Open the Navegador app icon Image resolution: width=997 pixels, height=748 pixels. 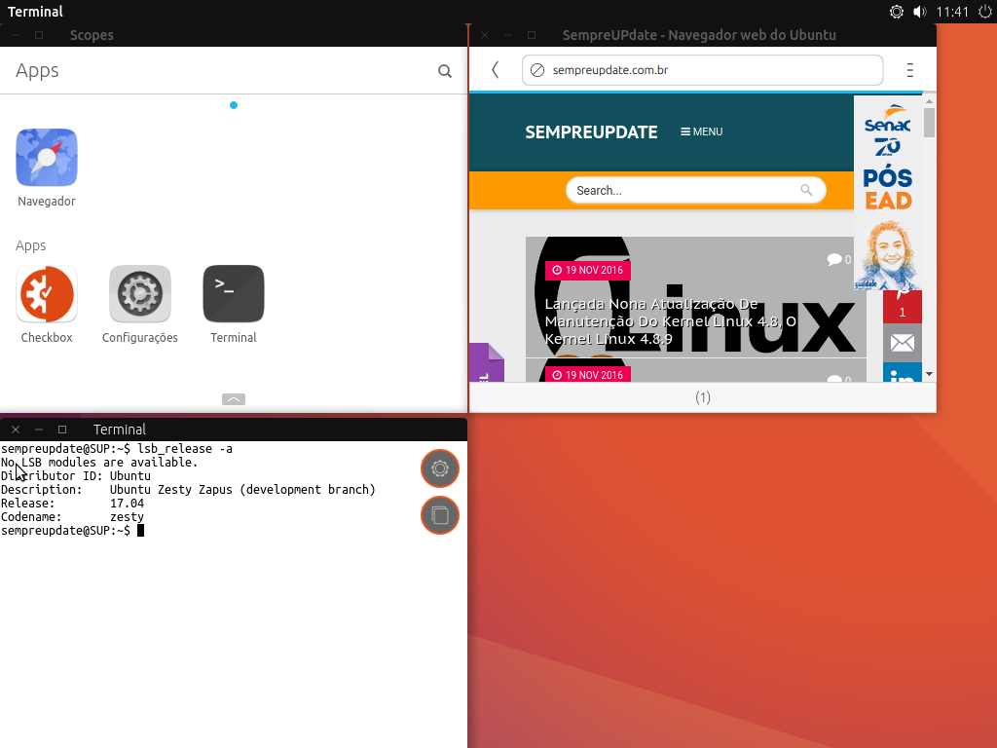[47, 158]
